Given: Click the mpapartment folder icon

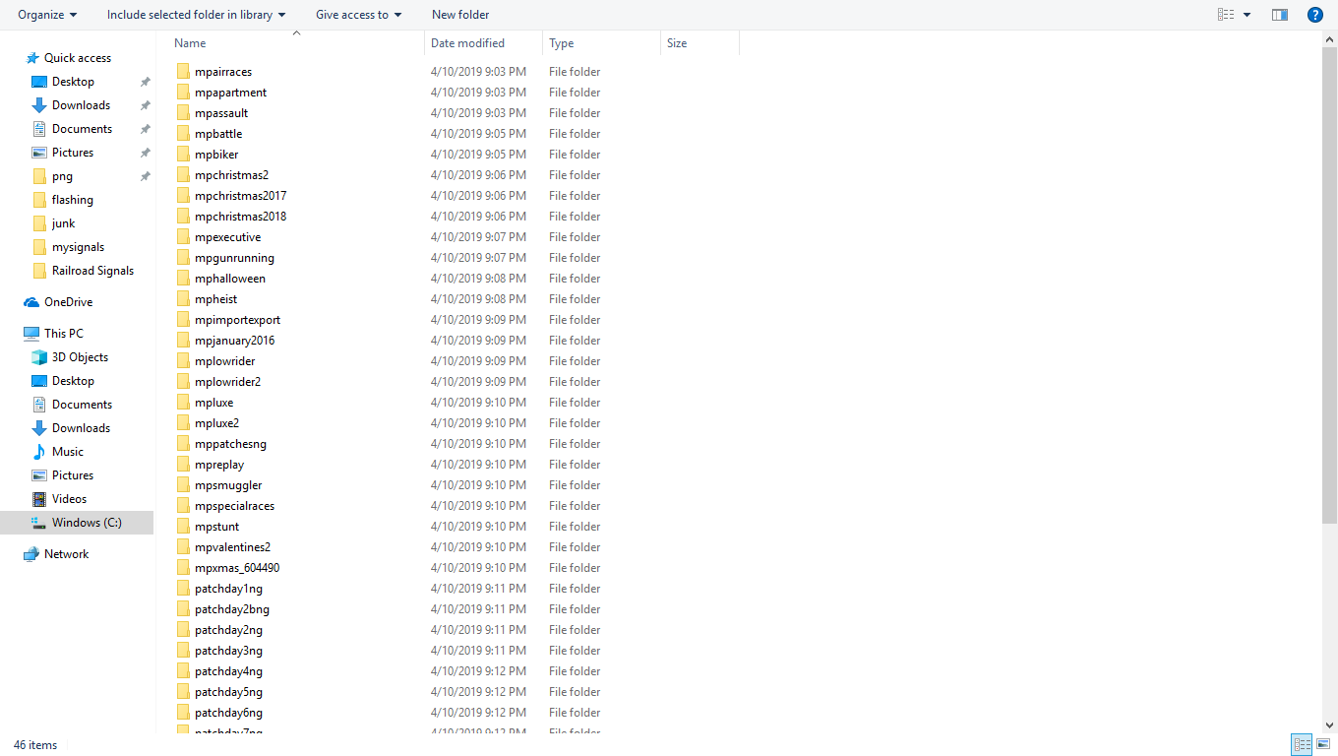Looking at the screenshot, I should pos(183,93).
